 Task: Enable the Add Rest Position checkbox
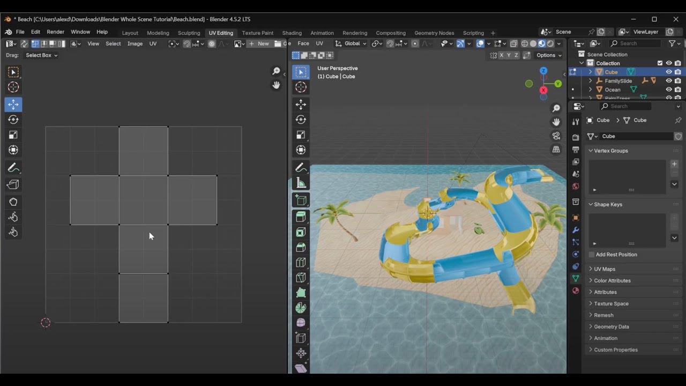click(x=592, y=255)
